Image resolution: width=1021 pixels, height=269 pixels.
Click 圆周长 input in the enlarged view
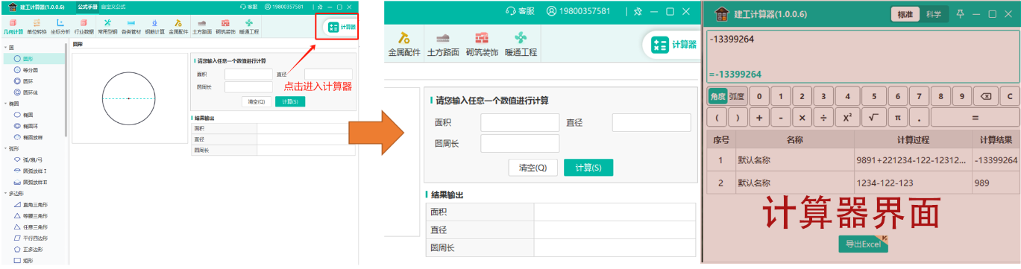point(520,144)
